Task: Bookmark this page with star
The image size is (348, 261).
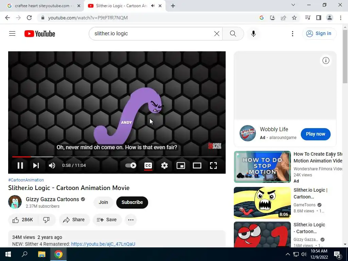Action: [x=294, y=18]
